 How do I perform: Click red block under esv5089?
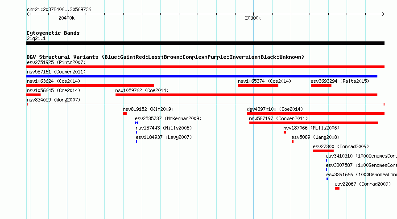coord(293,142)
